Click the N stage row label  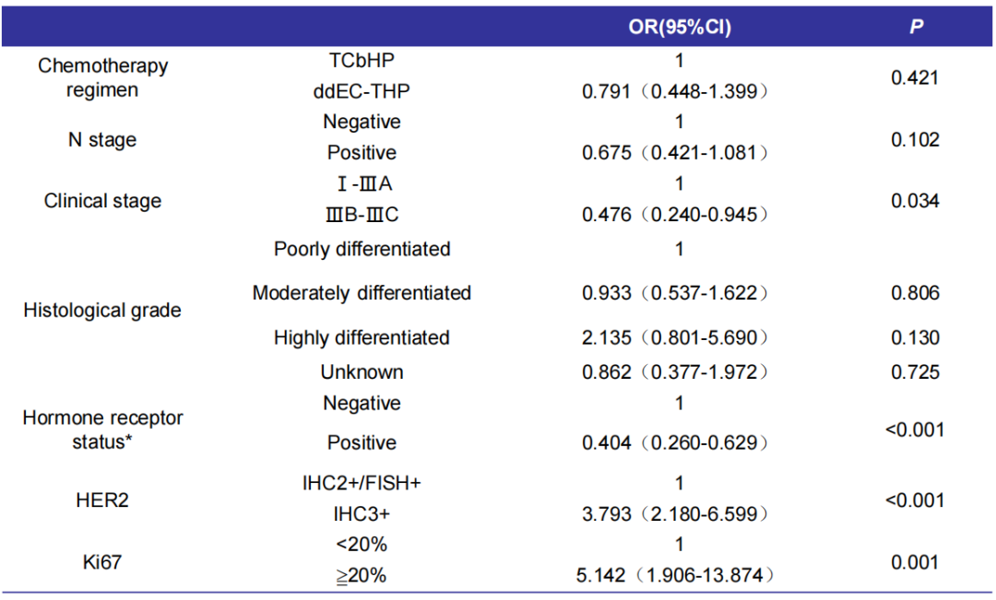pyautogui.click(x=102, y=140)
